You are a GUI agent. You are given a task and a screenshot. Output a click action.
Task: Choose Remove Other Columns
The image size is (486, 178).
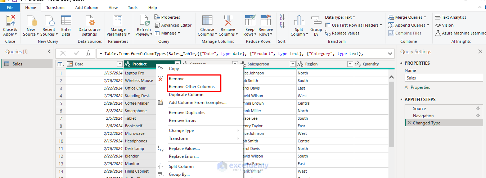[x=192, y=87]
